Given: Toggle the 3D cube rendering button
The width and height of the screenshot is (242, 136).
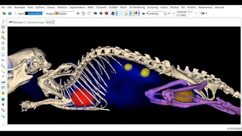Looking at the screenshot, I should [113, 14].
